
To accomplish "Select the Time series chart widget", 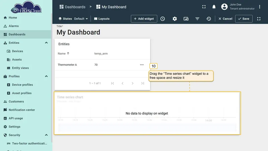I will (147, 113).
